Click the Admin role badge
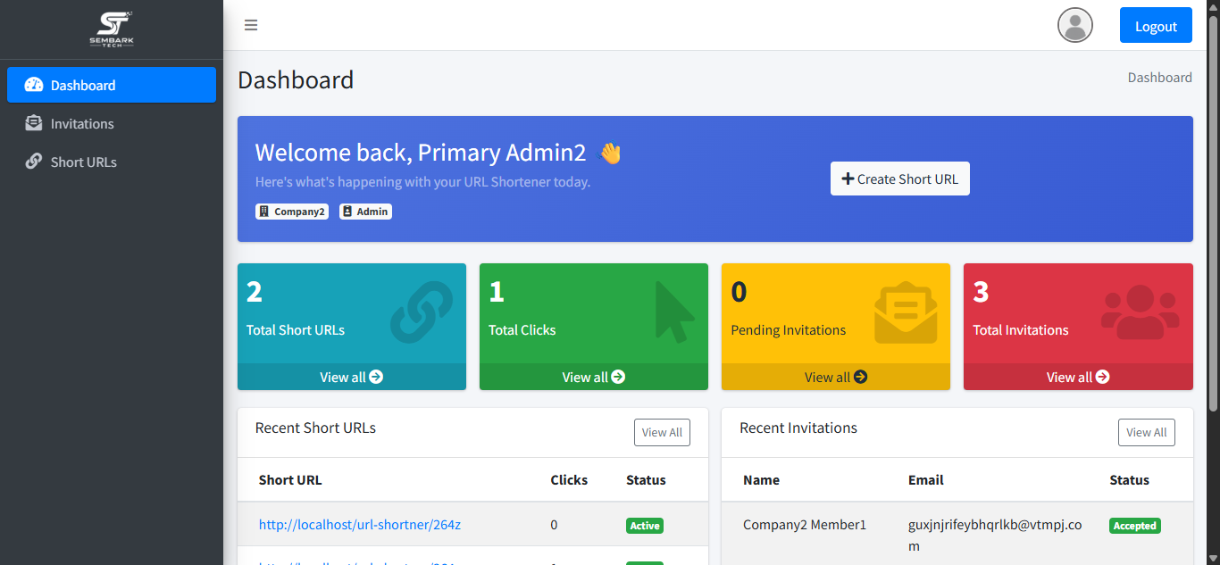This screenshot has height=565, width=1220. (365, 212)
